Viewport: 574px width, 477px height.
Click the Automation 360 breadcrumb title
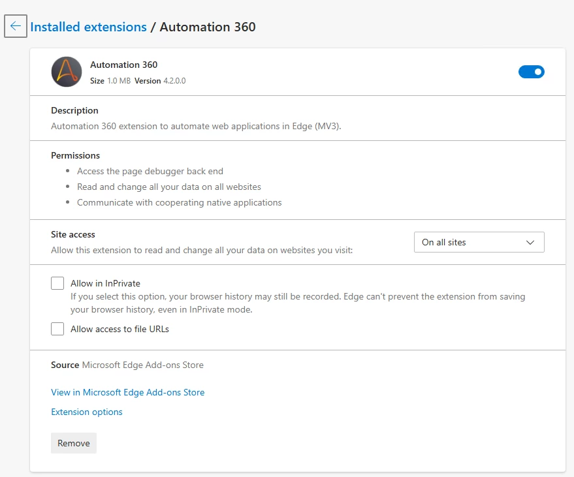tap(208, 27)
